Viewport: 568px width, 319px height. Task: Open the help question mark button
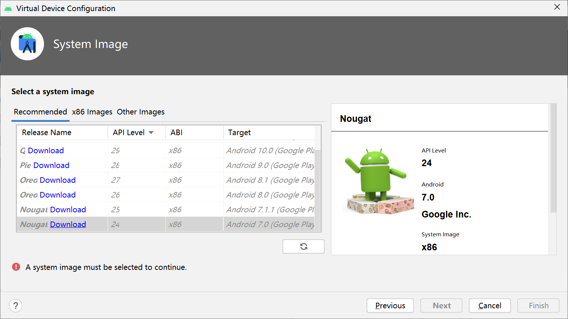click(x=16, y=306)
